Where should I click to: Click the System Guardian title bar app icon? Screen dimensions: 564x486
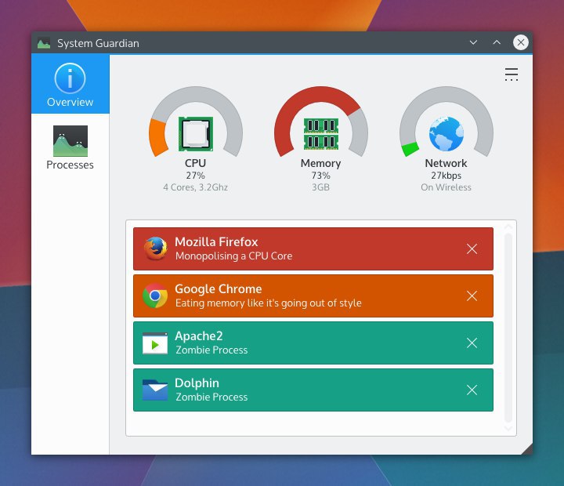pyautogui.click(x=44, y=44)
